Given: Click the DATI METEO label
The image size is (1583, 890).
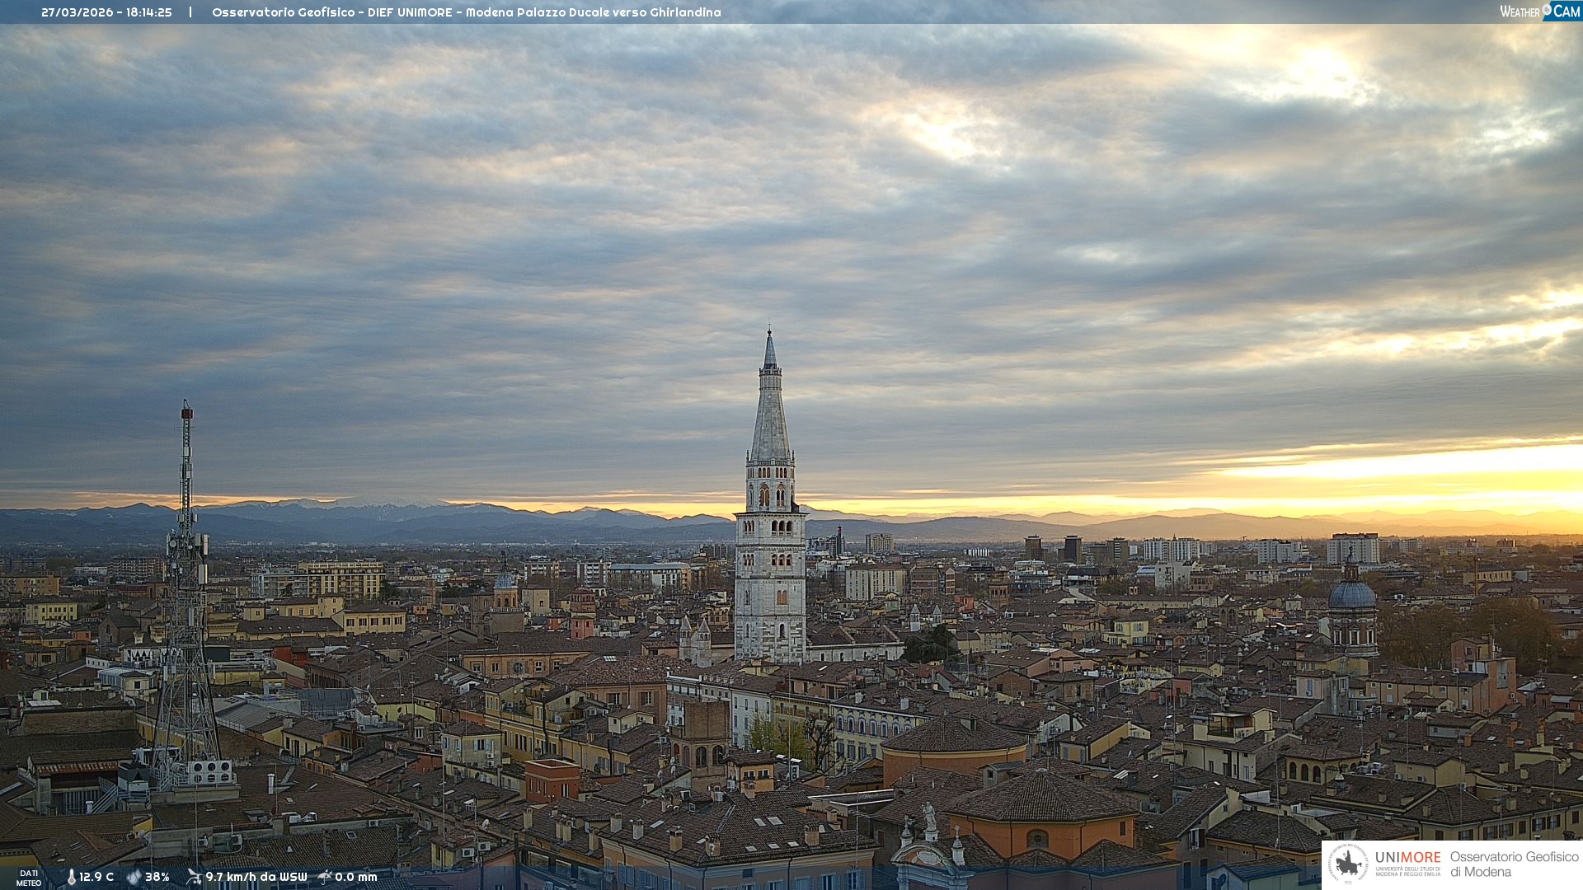Looking at the screenshot, I should 29,878.
